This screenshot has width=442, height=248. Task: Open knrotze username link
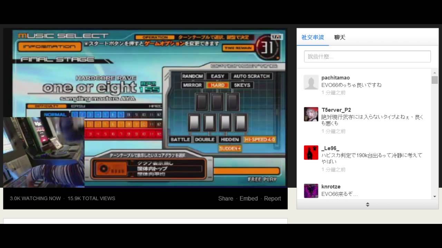pyautogui.click(x=331, y=186)
